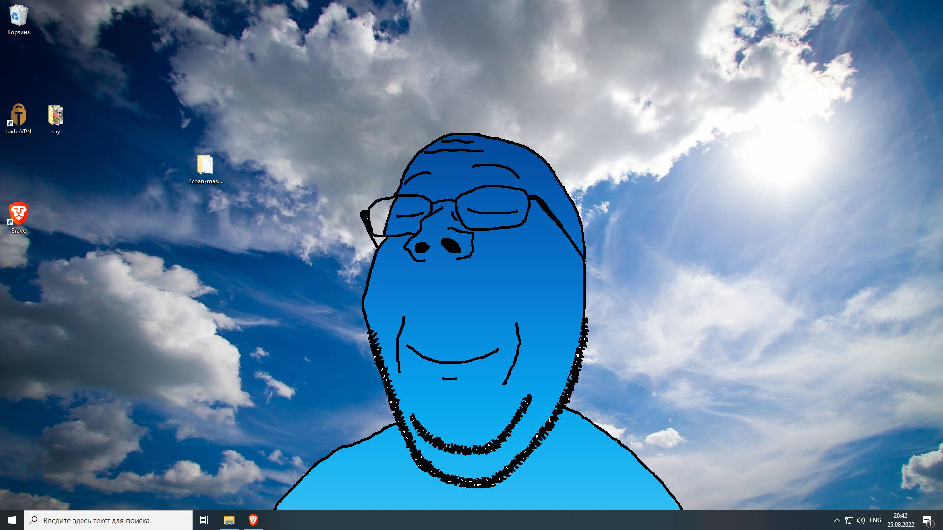Change the ENG input language
943x530 pixels.
pos(875,520)
